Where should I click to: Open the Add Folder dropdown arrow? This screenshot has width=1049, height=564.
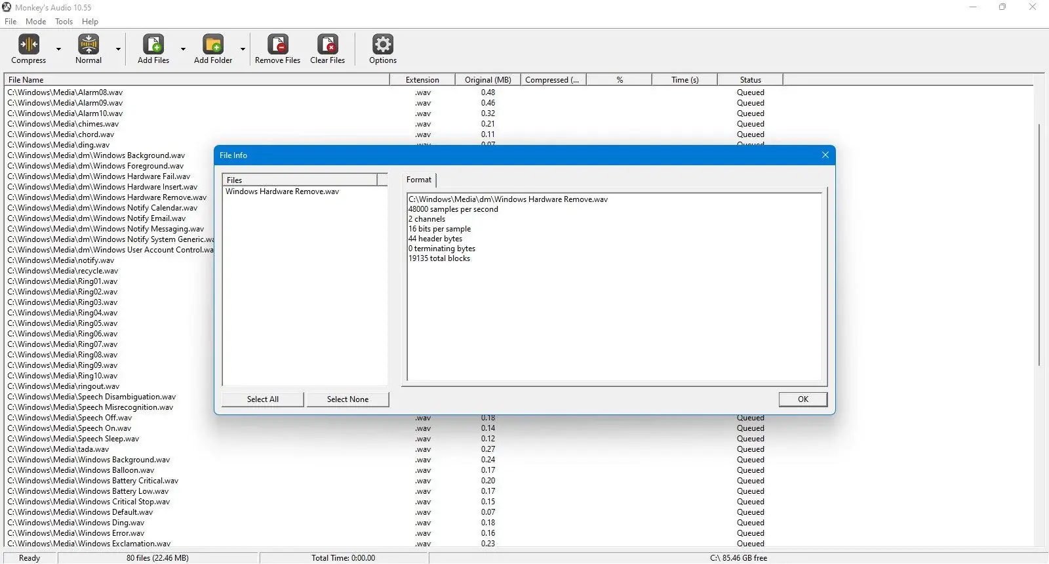tap(243, 49)
